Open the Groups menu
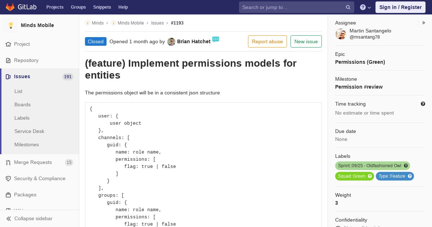 pyautogui.click(x=78, y=7)
